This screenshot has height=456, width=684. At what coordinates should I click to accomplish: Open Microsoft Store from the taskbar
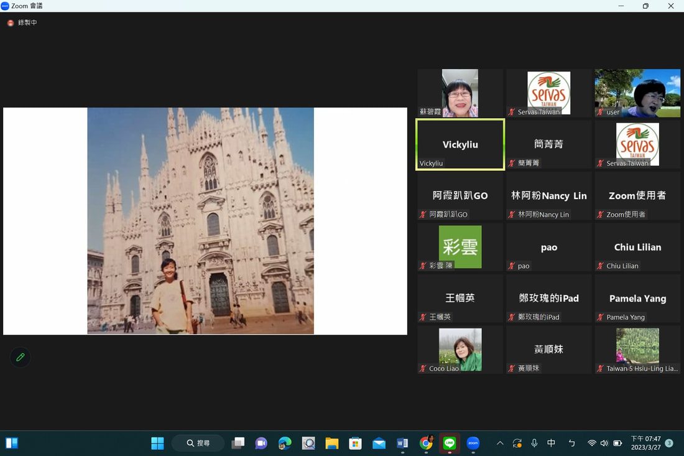356,444
